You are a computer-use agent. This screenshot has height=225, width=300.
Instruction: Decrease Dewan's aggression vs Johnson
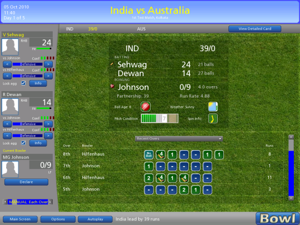coord(7,124)
